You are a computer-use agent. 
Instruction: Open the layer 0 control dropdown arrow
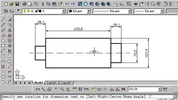(x=64, y=11)
